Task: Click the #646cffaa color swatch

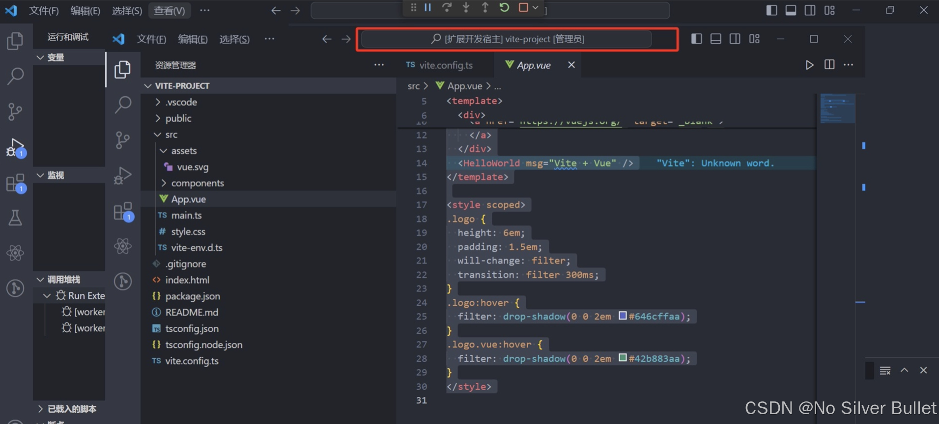Action: coord(623,316)
